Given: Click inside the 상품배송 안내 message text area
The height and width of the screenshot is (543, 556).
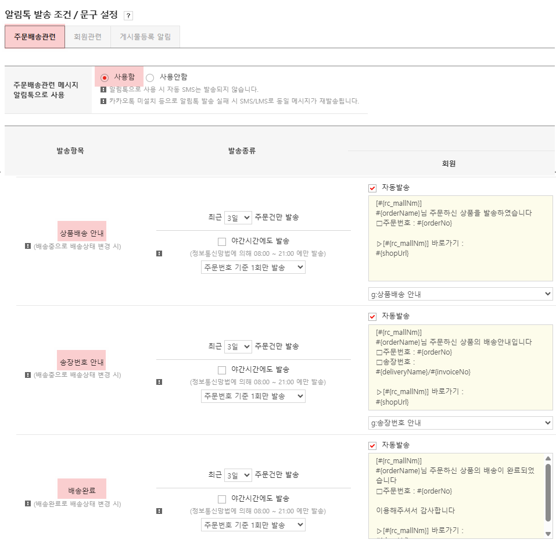Looking at the screenshot, I should [x=459, y=238].
